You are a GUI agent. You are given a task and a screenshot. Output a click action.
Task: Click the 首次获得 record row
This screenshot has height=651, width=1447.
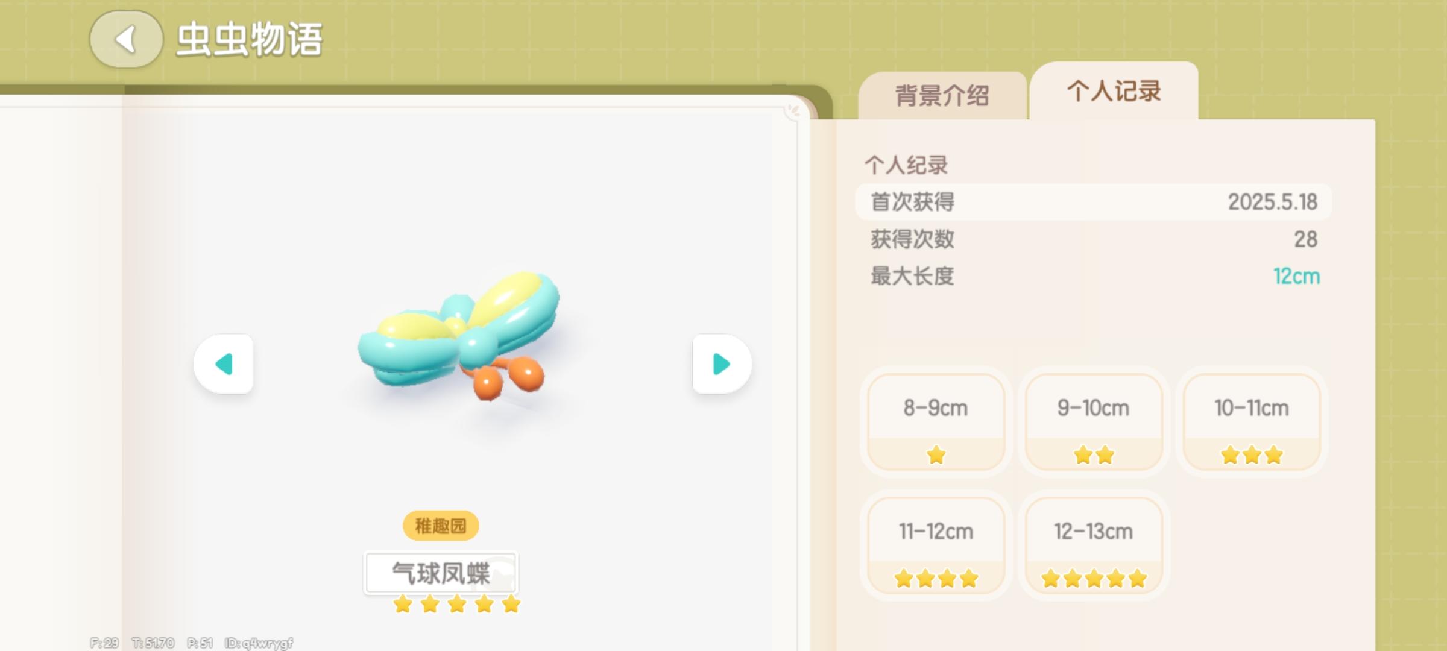click(1093, 202)
